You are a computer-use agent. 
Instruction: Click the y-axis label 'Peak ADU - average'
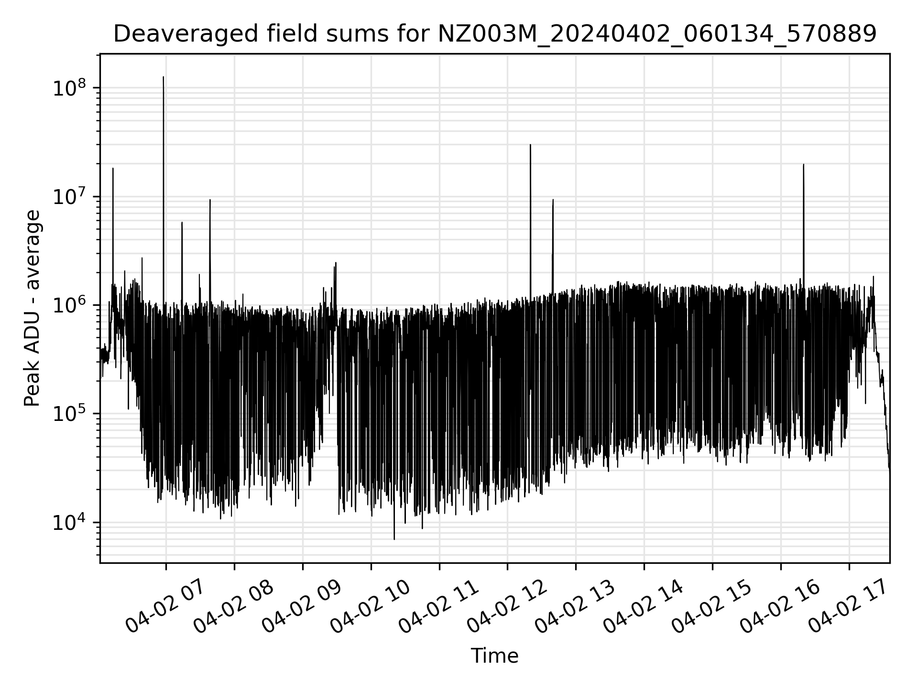(32, 308)
